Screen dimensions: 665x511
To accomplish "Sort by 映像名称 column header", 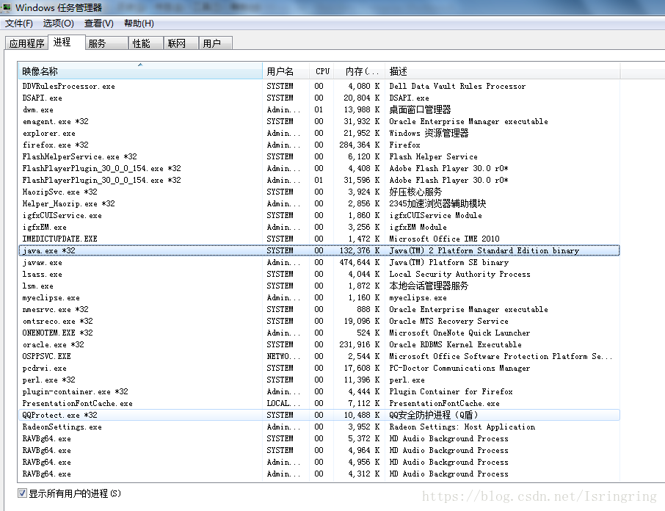I will pyautogui.click(x=140, y=70).
